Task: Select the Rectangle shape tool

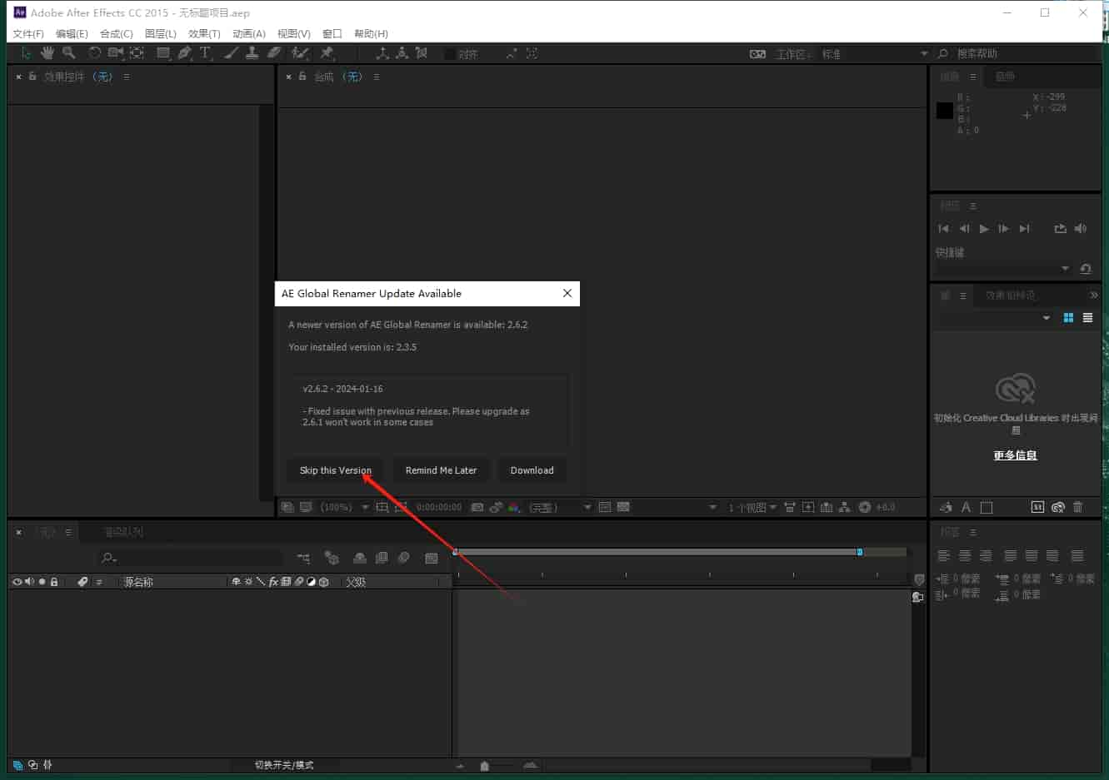Action: coord(163,53)
